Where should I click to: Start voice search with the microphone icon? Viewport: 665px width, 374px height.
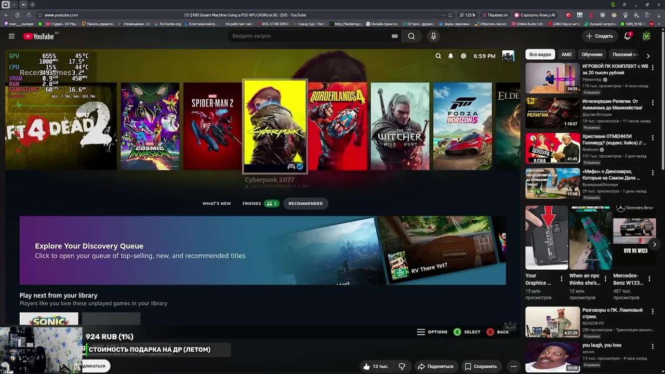point(433,36)
